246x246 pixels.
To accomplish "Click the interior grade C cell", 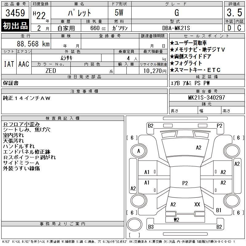I will coord(239,28).
